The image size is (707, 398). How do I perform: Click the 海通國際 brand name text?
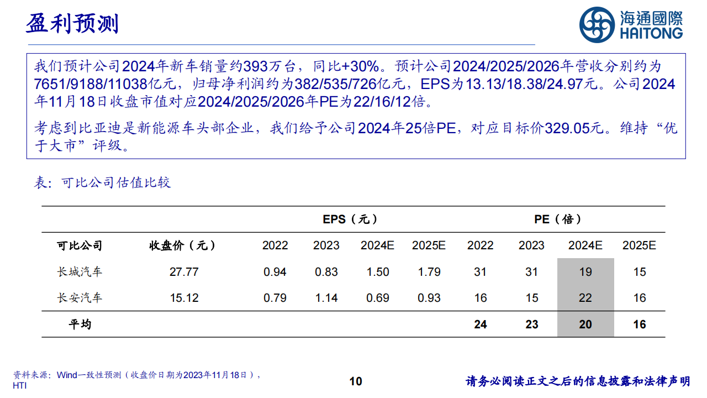(x=651, y=18)
